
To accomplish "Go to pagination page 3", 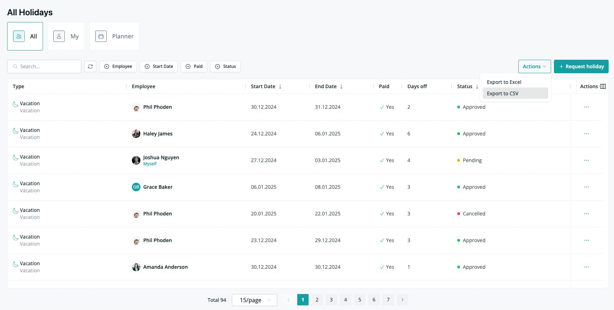I will (x=331, y=300).
